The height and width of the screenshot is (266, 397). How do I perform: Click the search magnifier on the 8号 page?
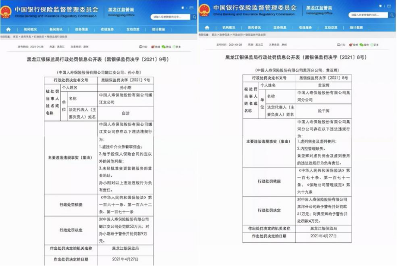click(392, 15)
